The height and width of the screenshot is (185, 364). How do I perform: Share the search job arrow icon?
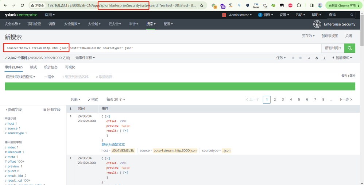(309, 58)
